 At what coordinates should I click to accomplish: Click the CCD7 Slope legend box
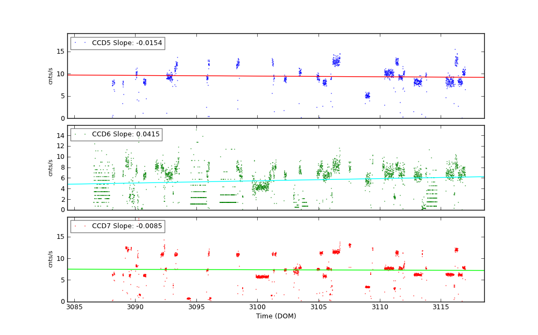[x=117, y=226]
